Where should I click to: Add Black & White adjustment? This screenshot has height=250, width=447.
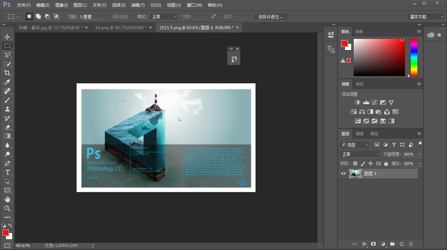370,112
